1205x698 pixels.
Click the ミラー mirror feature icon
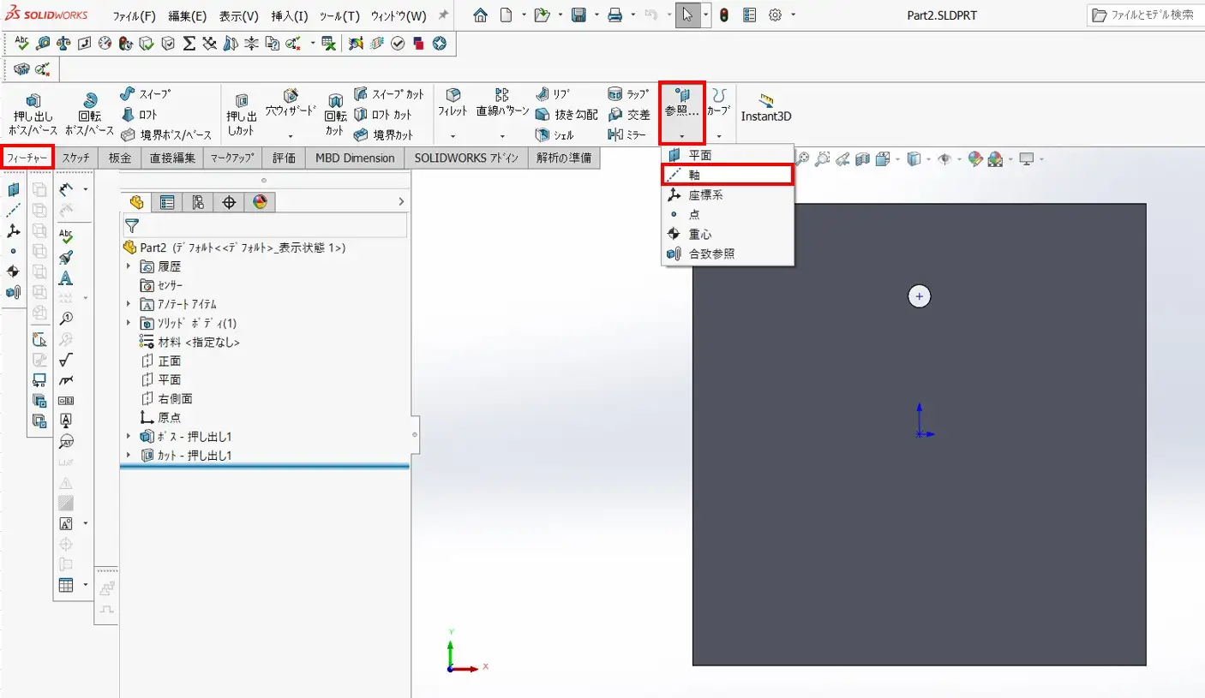tap(627, 134)
